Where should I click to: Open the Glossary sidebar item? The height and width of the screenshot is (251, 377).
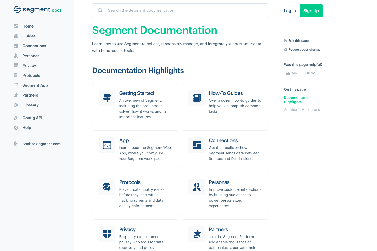[31, 105]
